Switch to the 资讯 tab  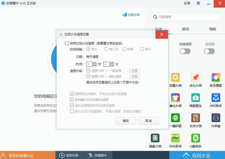pyautogui.click(x=186, y=29)
